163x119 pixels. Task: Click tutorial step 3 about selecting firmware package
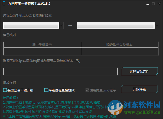[47, 112]
